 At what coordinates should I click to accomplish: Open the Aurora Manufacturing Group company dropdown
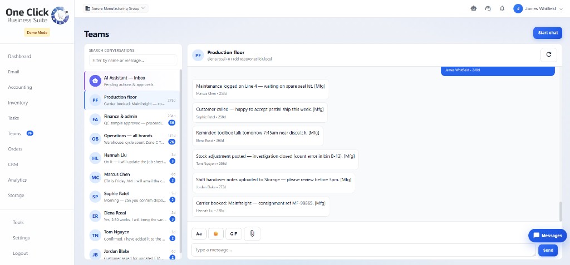[115, 8]
